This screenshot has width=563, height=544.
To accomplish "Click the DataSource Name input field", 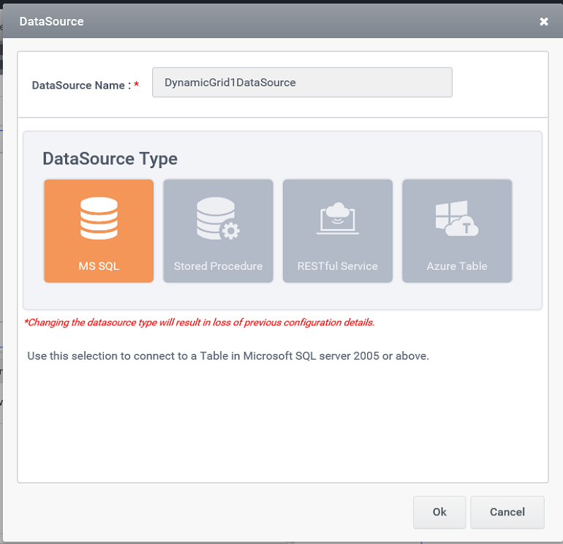I will [x=302, y=82].
